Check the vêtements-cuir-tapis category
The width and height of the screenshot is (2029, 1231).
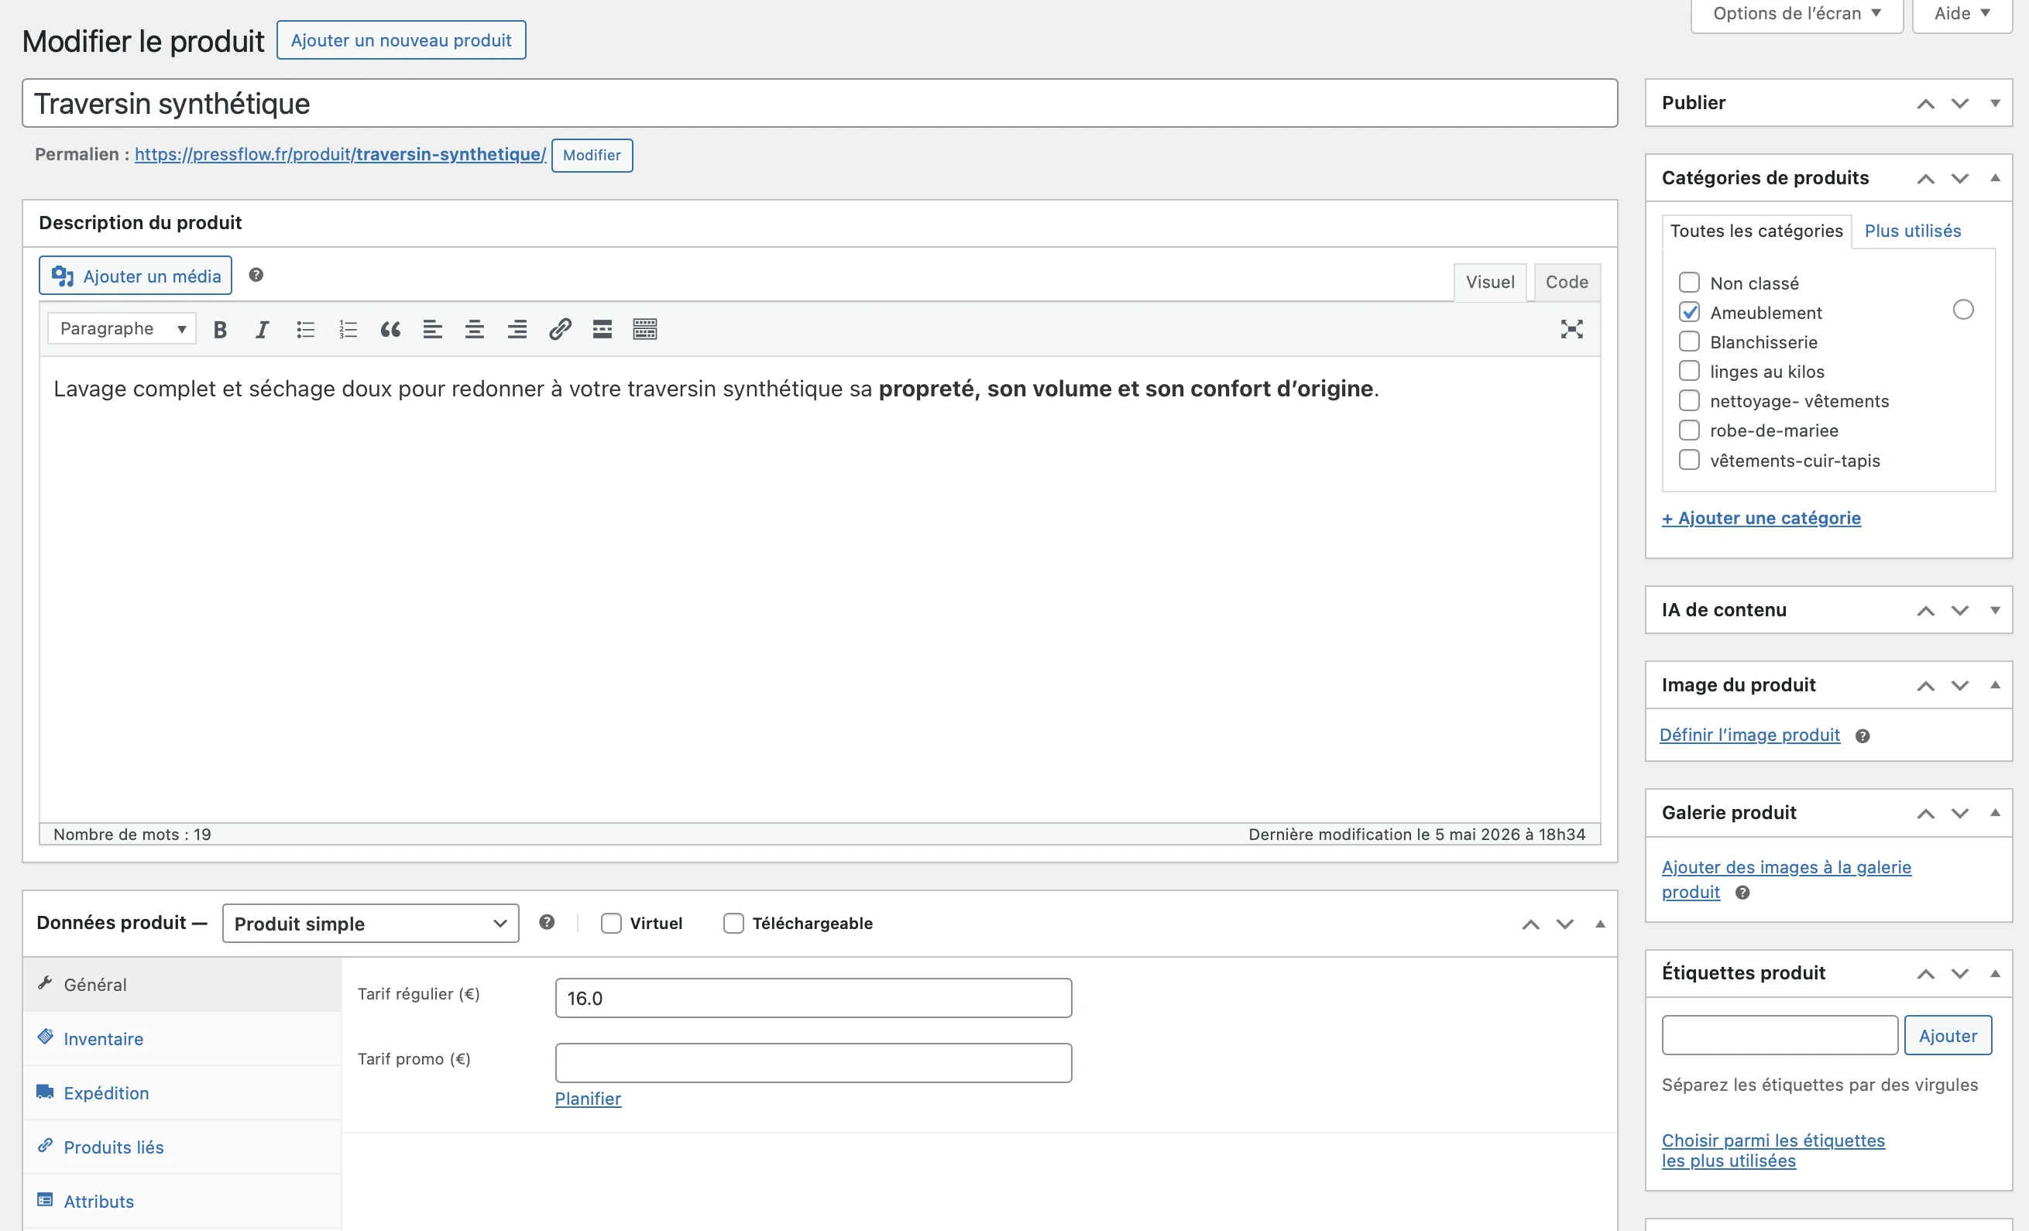1689,461
